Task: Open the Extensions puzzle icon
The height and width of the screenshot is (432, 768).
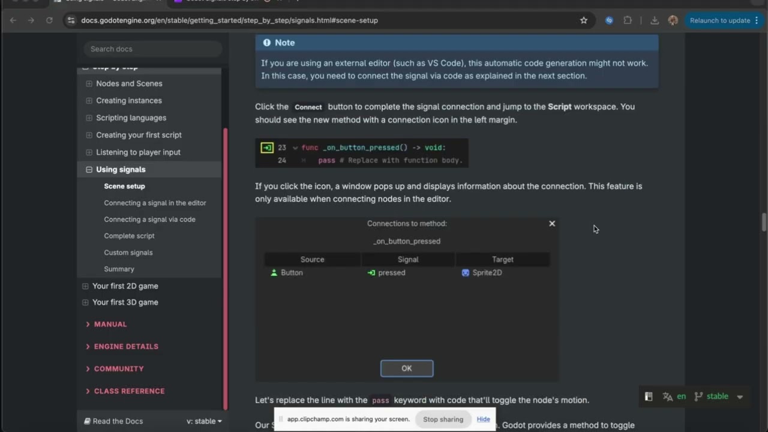Action: [628, 20]
